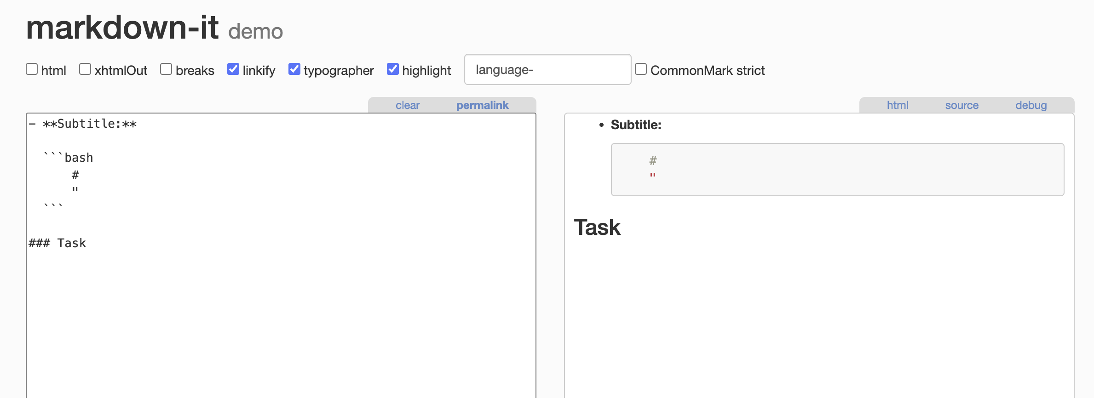Open the debug output tab
This screenshot has height=398, width=1094.
click(1031, 105)
